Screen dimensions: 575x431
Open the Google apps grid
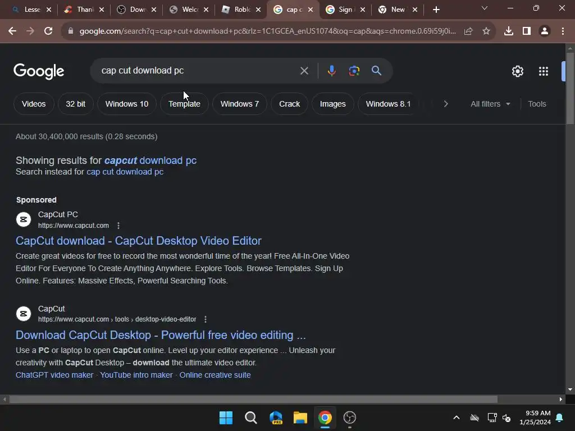click(x=544, y=71)
